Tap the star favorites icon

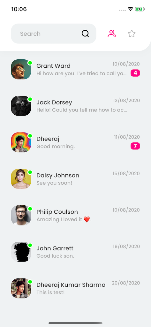pos(132,34)
